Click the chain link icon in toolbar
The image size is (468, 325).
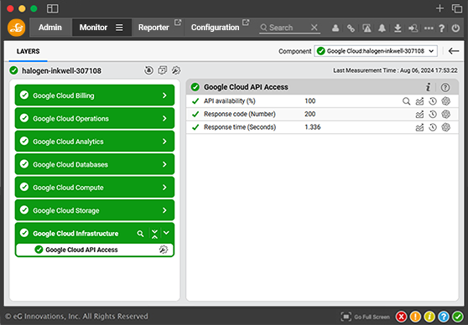click(x=351, y=28)
